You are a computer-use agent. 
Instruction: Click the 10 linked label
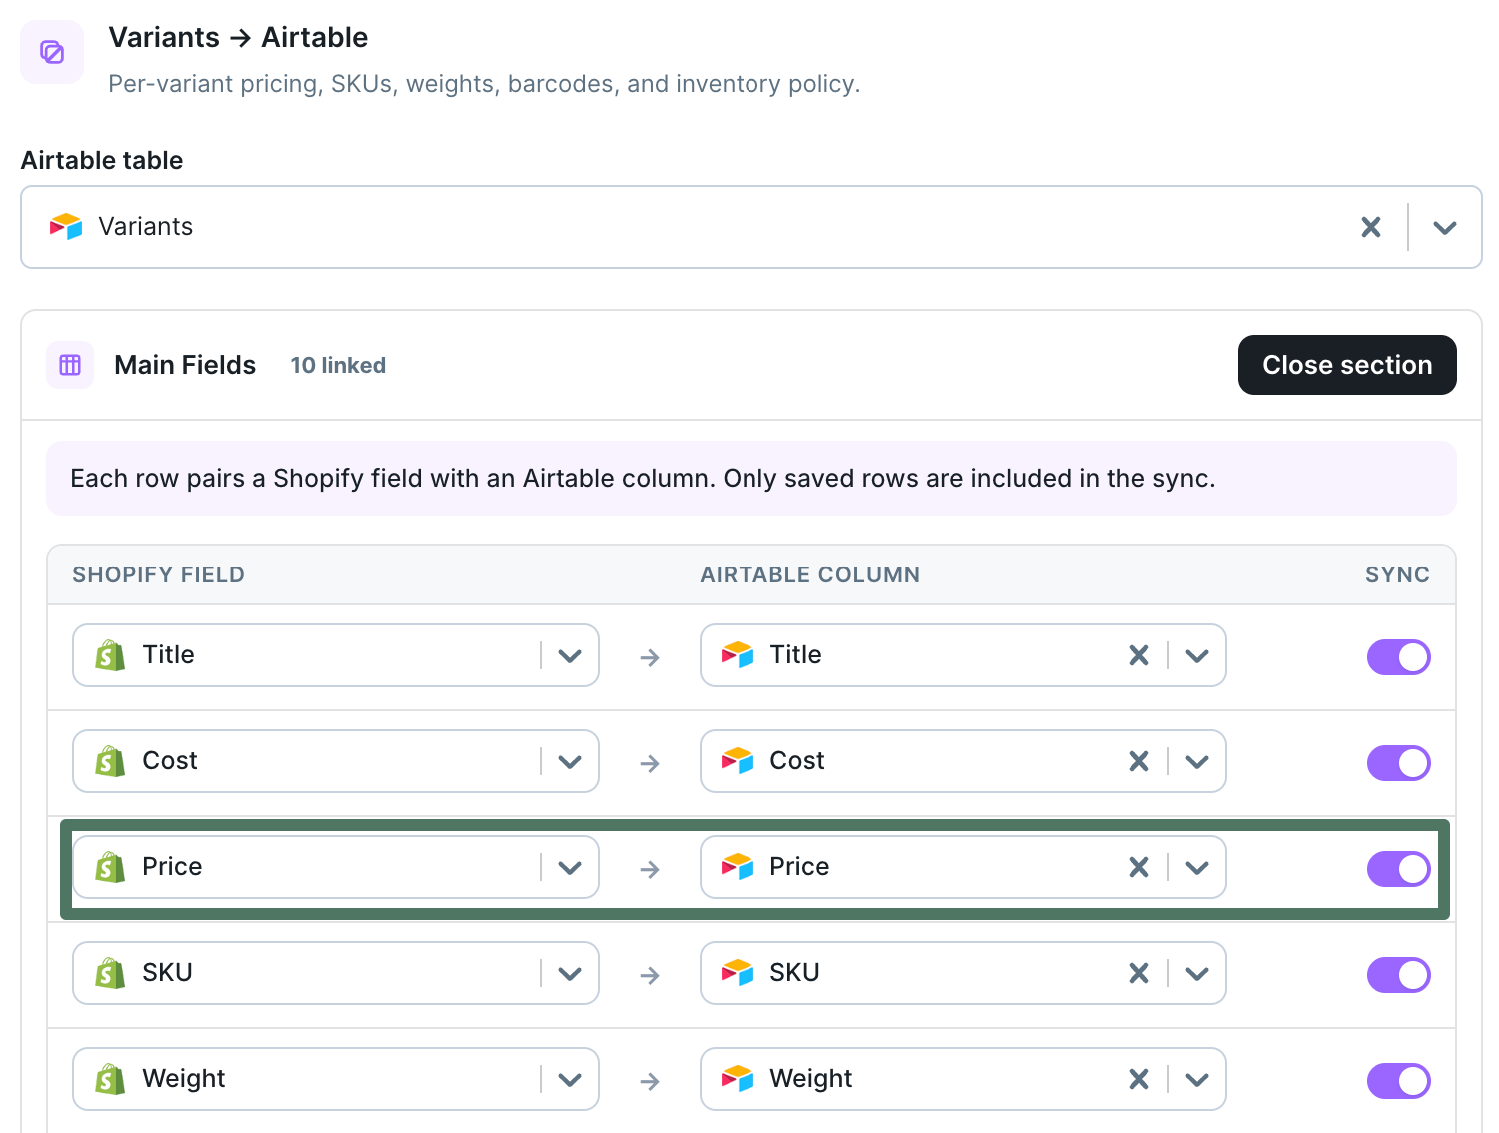(338, 366)
